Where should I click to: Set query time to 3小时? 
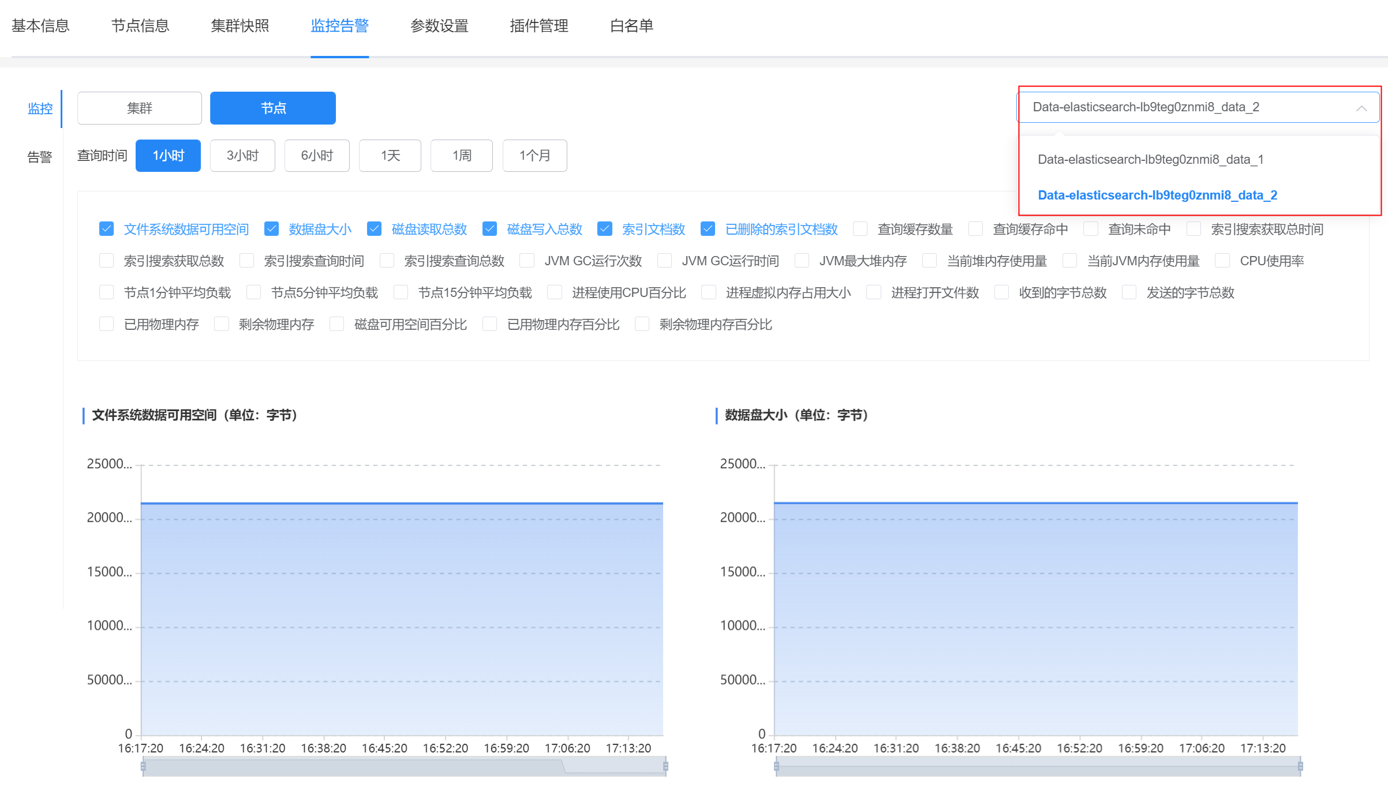[242, 156]
